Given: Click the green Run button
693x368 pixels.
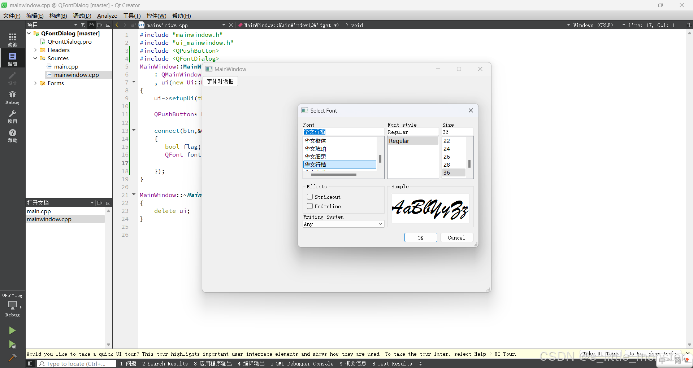Looking at the screenshot, I should (12, 330).
